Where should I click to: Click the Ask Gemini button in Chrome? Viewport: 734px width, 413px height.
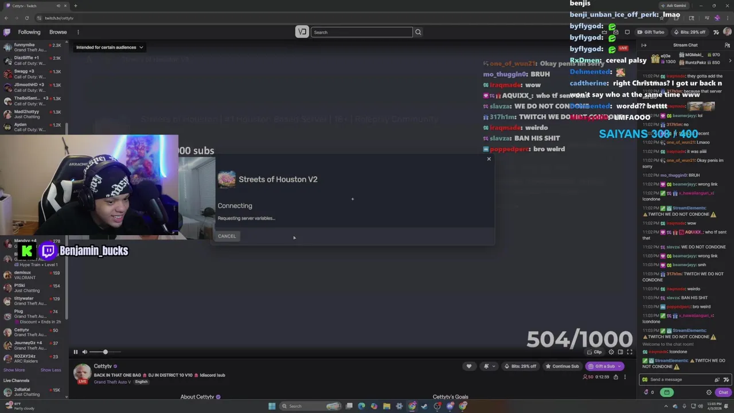[x=673, y=6]
